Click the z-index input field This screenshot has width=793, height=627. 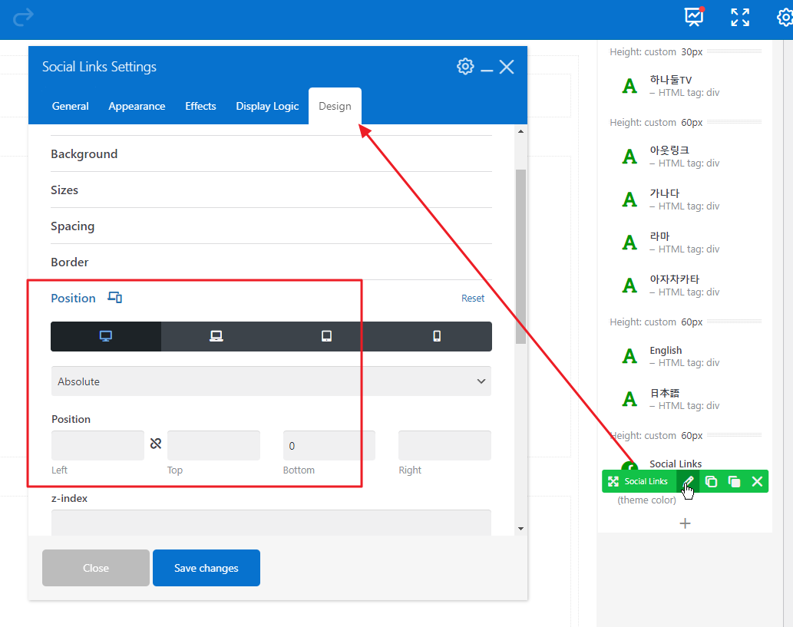coord(271,523)
